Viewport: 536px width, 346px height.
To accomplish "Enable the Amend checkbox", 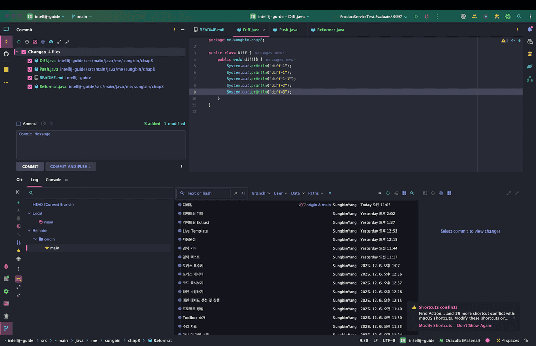I will (19, 124).
